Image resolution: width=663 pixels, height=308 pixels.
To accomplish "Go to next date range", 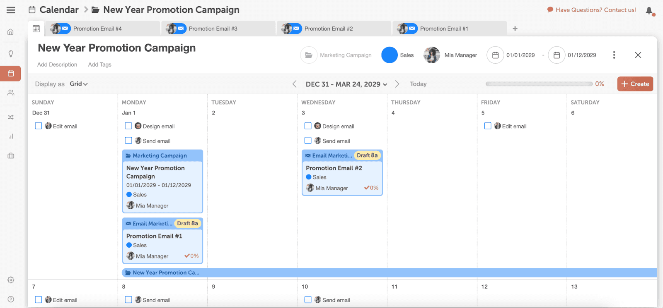I will tap(397, 84).
